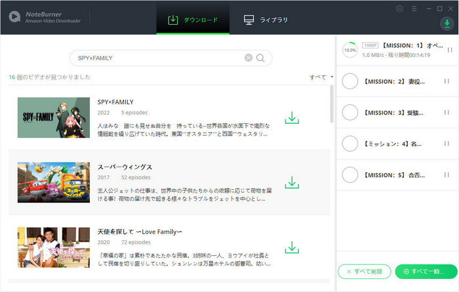This screenshot has height=292, width=459.
Task: Open the スーパーウィングス thumbnail
Action: 54,183
